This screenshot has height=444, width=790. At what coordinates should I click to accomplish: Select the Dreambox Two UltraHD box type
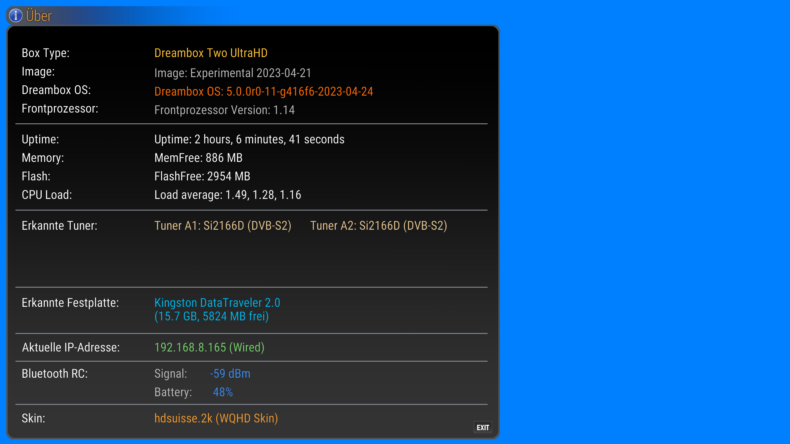click(211, 53)
